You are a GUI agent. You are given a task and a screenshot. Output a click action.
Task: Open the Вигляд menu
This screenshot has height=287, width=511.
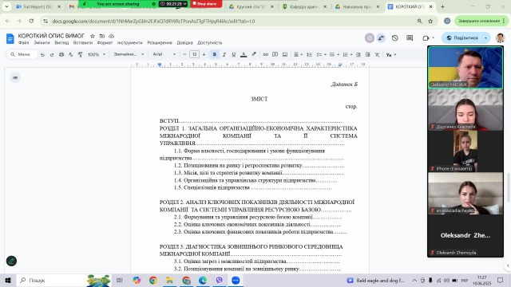(x=61, y=43)
